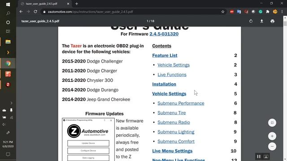The width and height of the screenshot is (287, 161).
Task: Rotate the PDF clockwise
Action: pyautogui.click(x=251, y=21)
